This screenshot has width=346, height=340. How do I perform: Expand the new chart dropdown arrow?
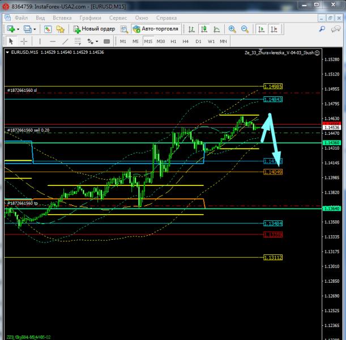pos(19,29)
